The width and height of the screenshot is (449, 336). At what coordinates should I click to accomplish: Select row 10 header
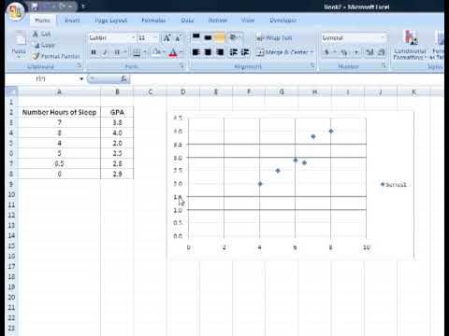[11, 194]
